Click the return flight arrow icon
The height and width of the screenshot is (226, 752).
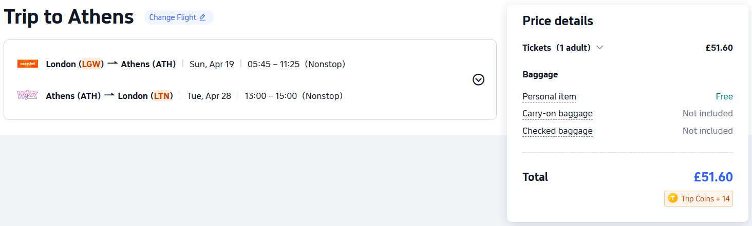click(x=109, y=95)
